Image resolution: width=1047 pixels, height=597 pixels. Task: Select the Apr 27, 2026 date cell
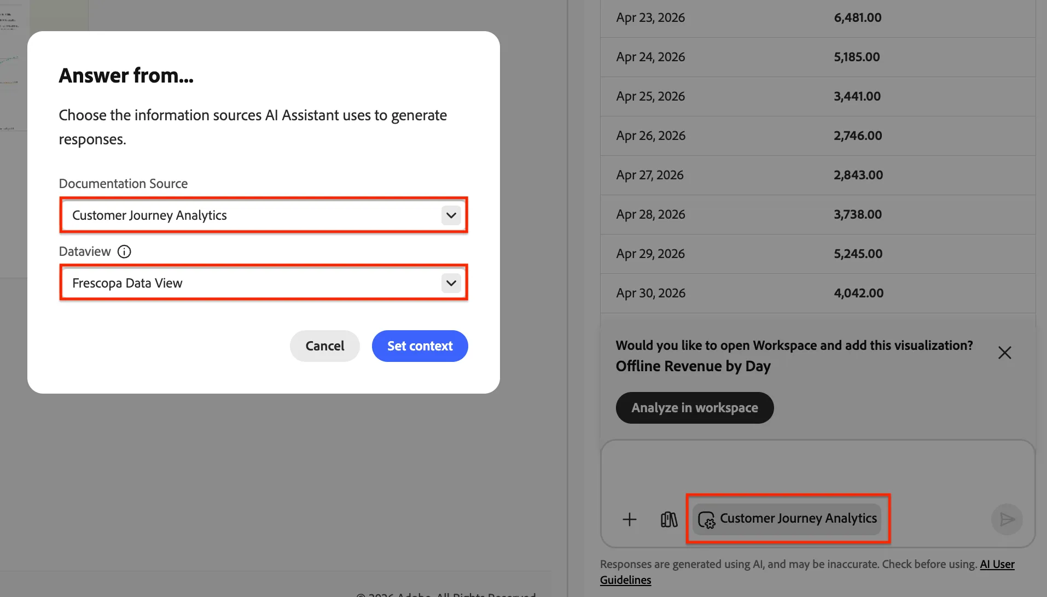tap(650, 175)
